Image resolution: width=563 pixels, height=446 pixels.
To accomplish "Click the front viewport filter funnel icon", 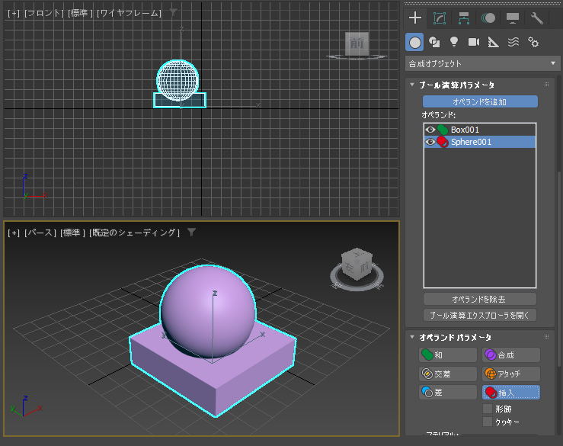I will tap(173, 12).
